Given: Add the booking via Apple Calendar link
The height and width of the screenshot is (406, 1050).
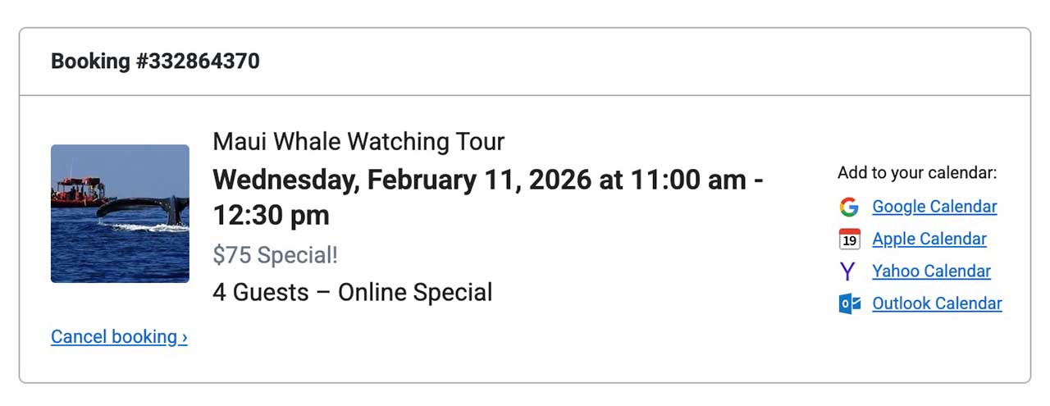Looking at the screenshot, I should (x=929, y=239).
